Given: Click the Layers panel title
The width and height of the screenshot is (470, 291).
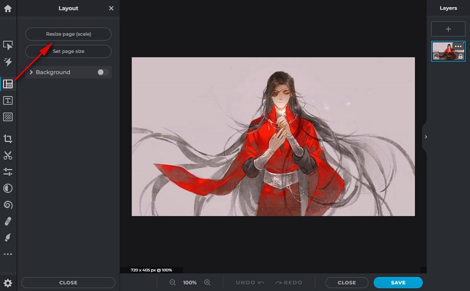Looking at the screenshot, I should click(448, 8).
